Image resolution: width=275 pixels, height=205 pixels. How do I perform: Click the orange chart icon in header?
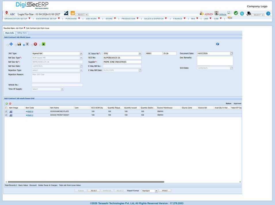tap(73, 13)
